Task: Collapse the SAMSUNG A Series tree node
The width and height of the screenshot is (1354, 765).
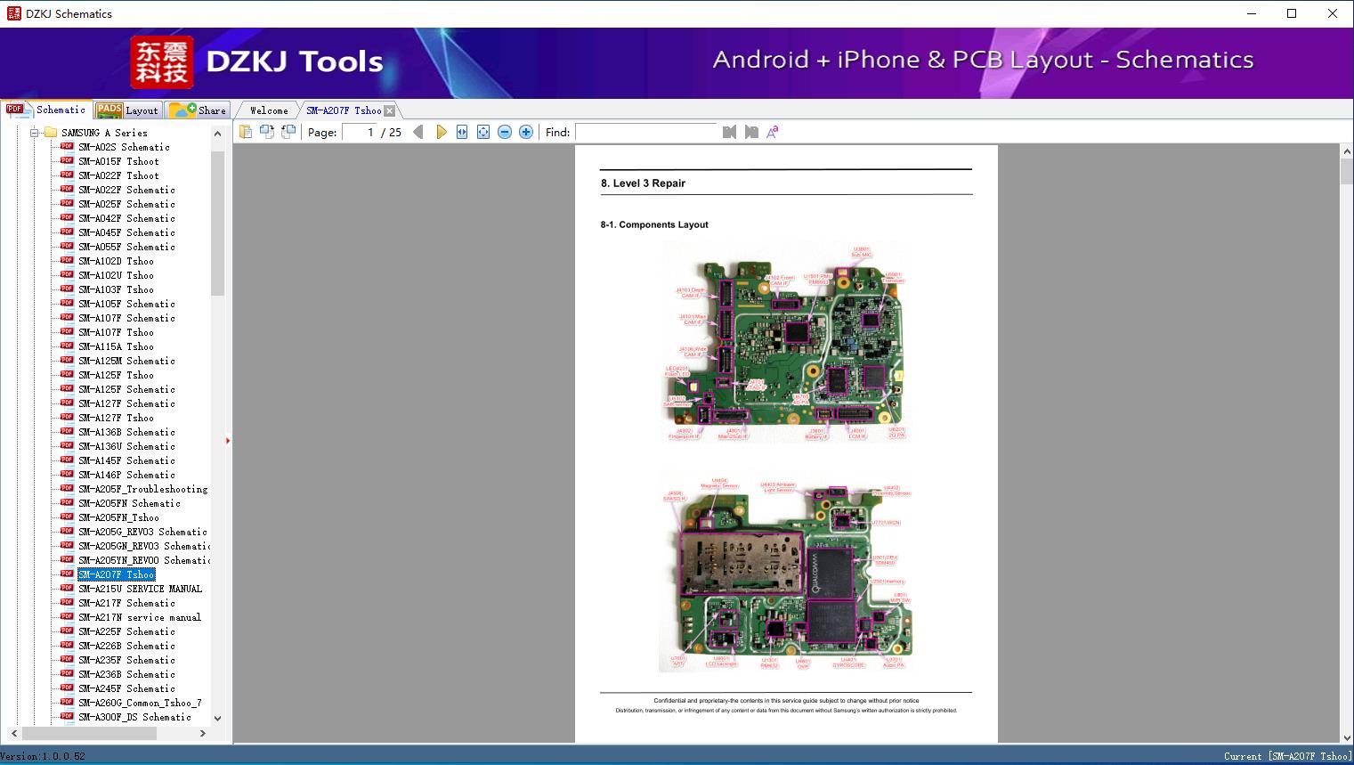Action: point(35,133)
